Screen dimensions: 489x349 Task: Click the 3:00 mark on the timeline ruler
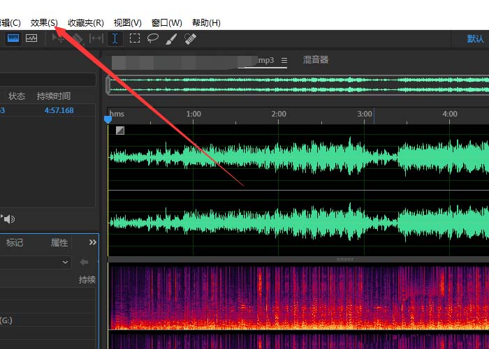364,114
